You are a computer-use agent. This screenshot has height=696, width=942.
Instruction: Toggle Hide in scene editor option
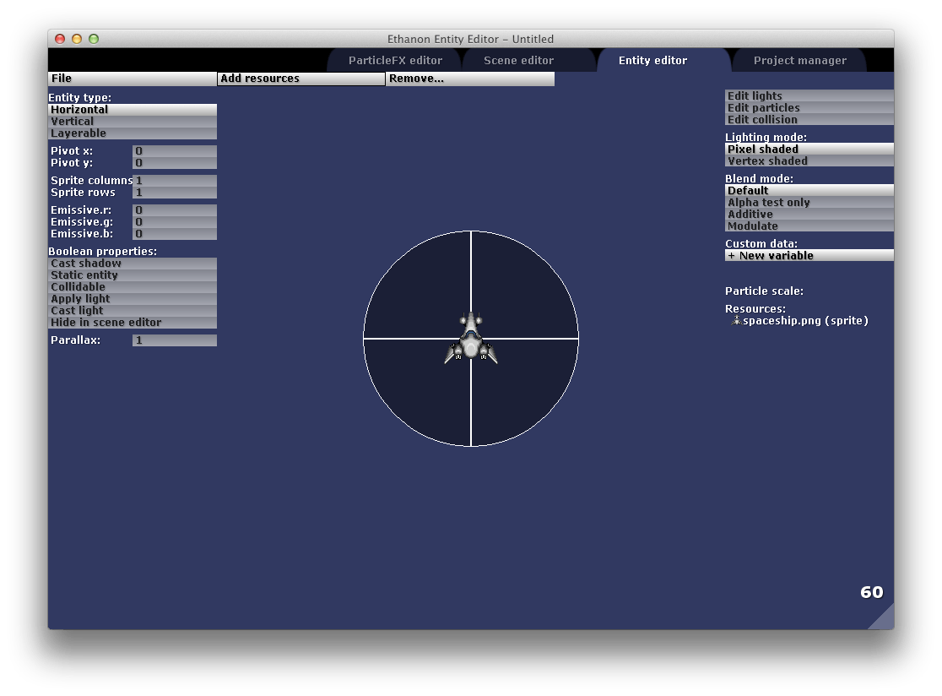click(x=132, y=323)
